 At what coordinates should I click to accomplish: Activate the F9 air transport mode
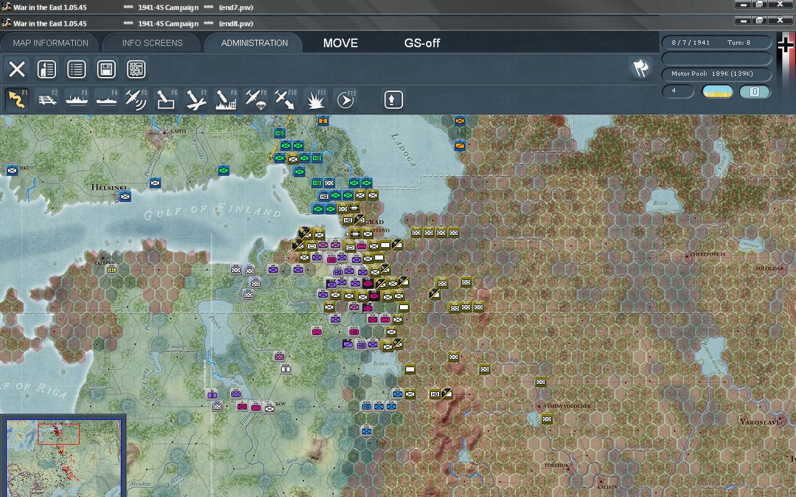[x=256, y=99]
